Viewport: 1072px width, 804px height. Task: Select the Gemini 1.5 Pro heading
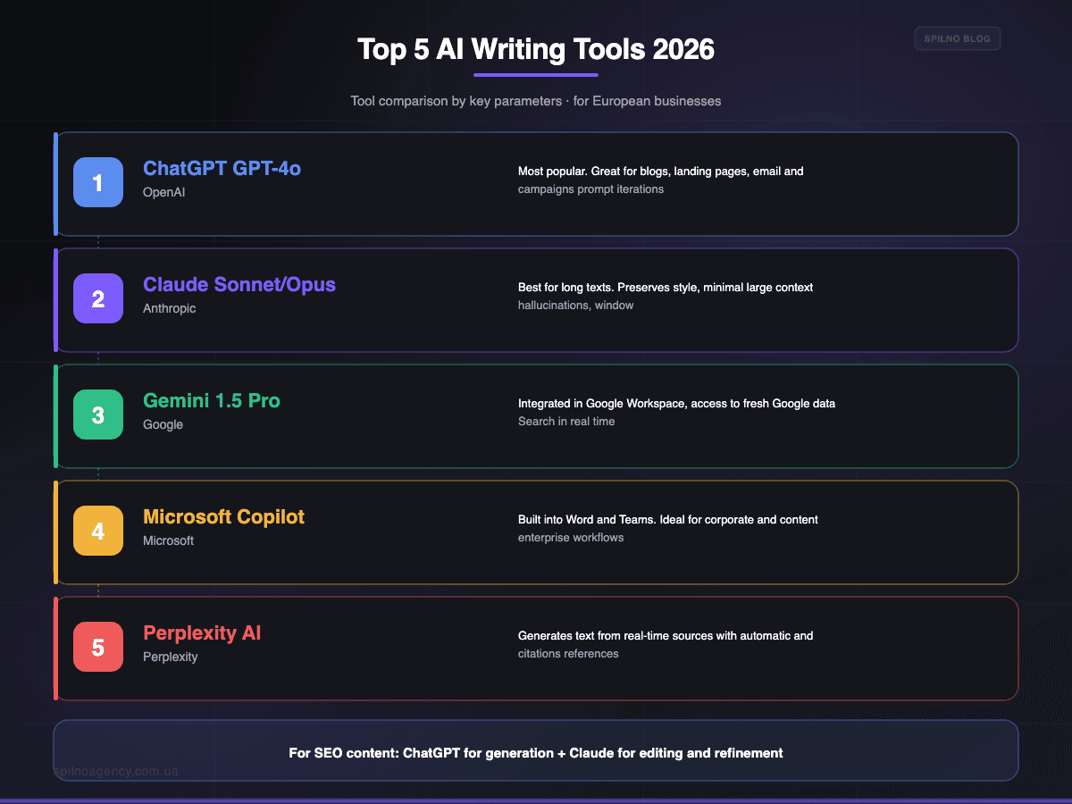(212, 401)
